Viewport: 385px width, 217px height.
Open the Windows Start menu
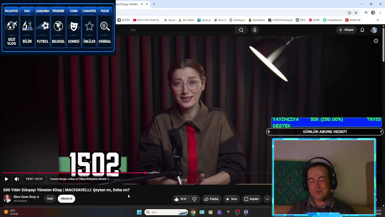click(x=139, y=212)
